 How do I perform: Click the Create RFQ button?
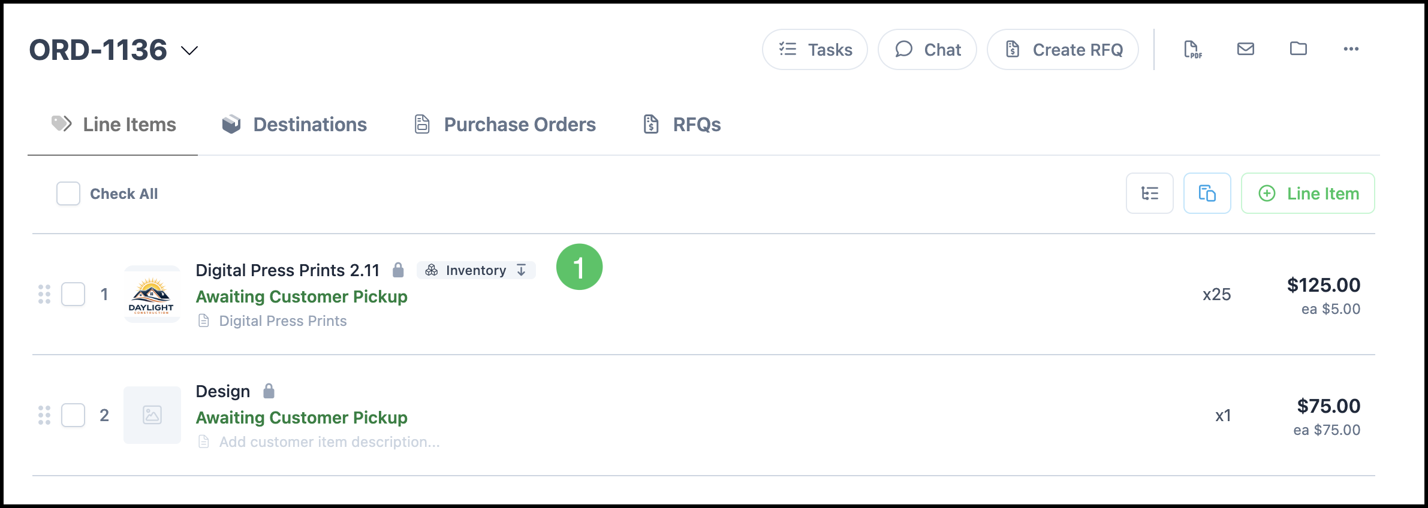coord(1063,50)
